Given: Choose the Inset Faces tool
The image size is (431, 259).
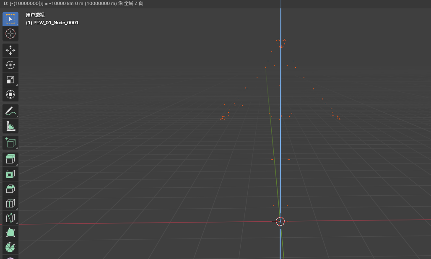Looking at the screenshot, I should coord(10,174).
